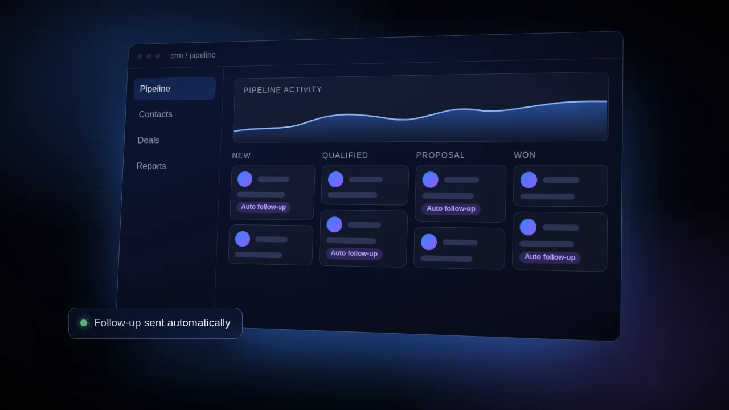This screenshot has width=729, height=410.
Task: Click the QUALIFIED column header
Action: (345, 155)
